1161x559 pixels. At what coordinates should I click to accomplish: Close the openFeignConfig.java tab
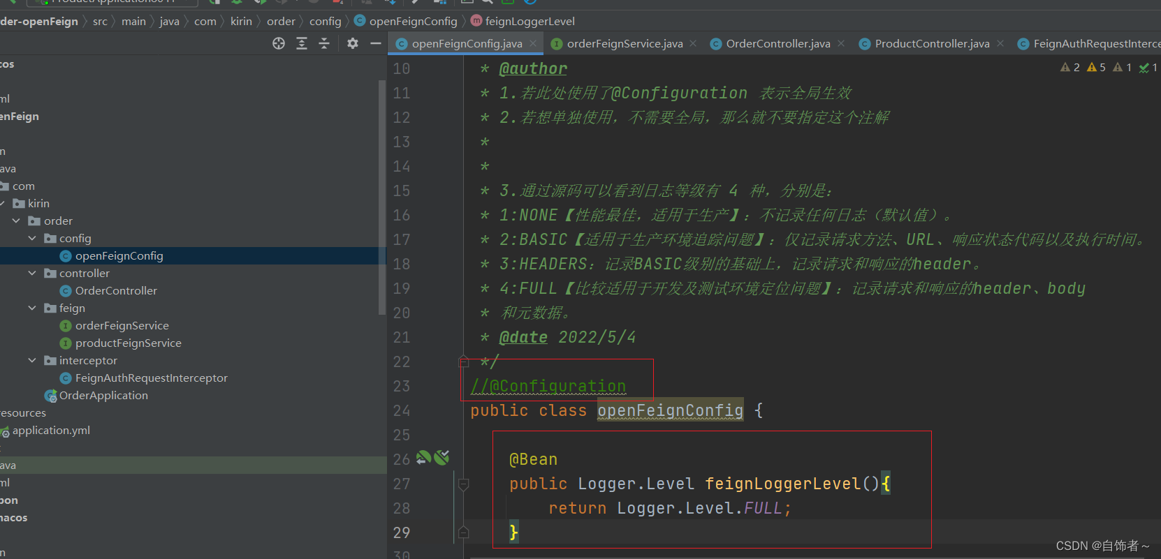click(533, 43)
